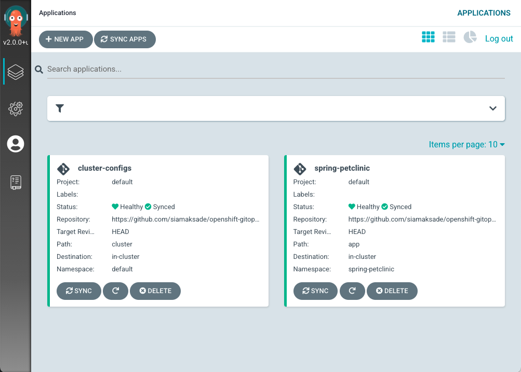Image resolution: width=521 pixels, height=372 pixels.
Task: Click the search magnifier icon
Action: click(x=39, y=70)
